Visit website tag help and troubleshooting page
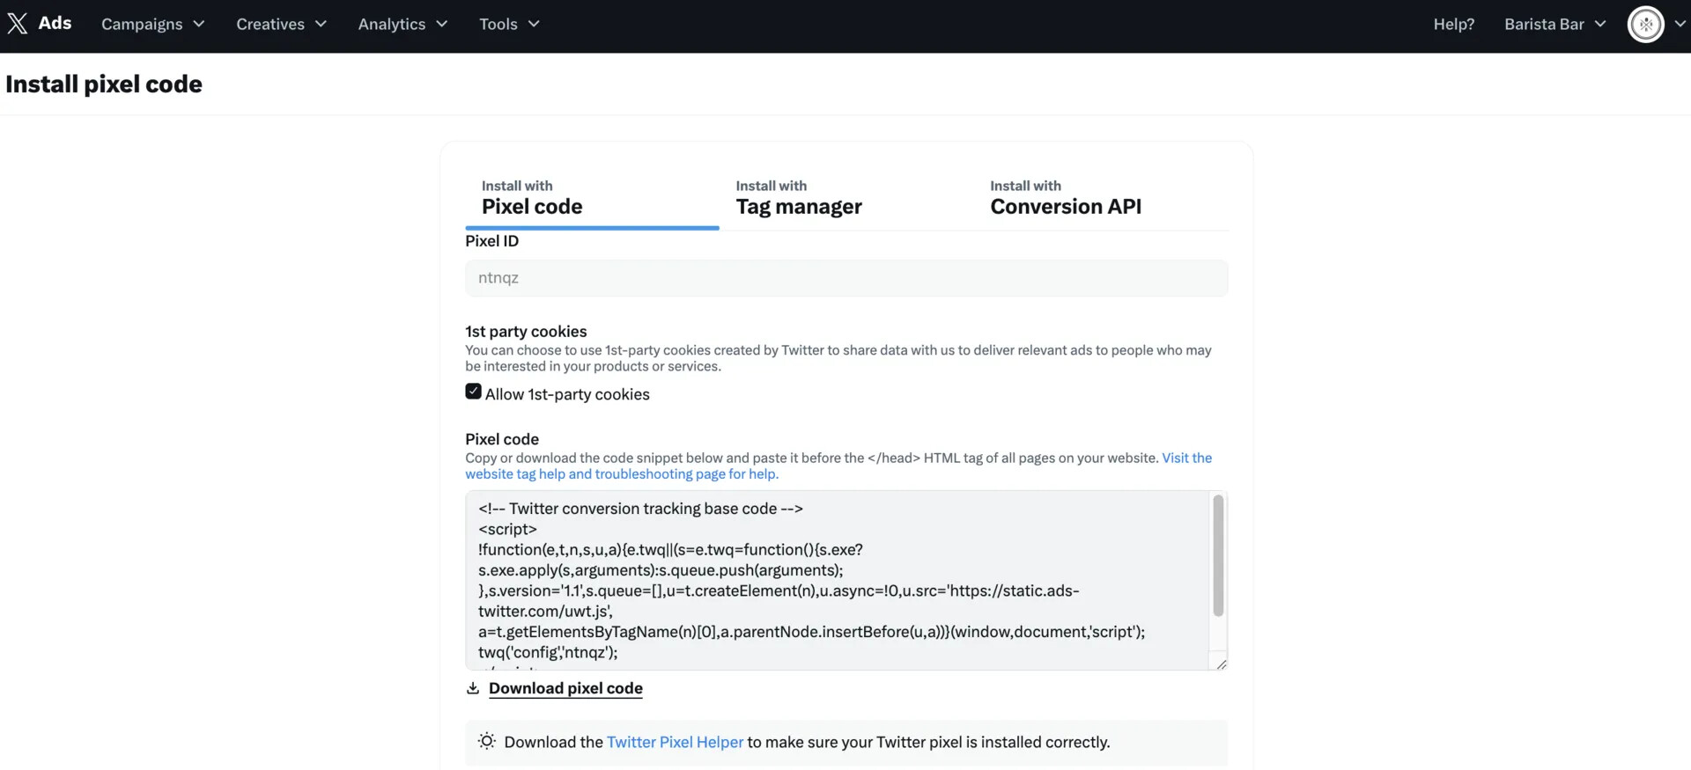 pyautogui.click(x=621, y=474)
